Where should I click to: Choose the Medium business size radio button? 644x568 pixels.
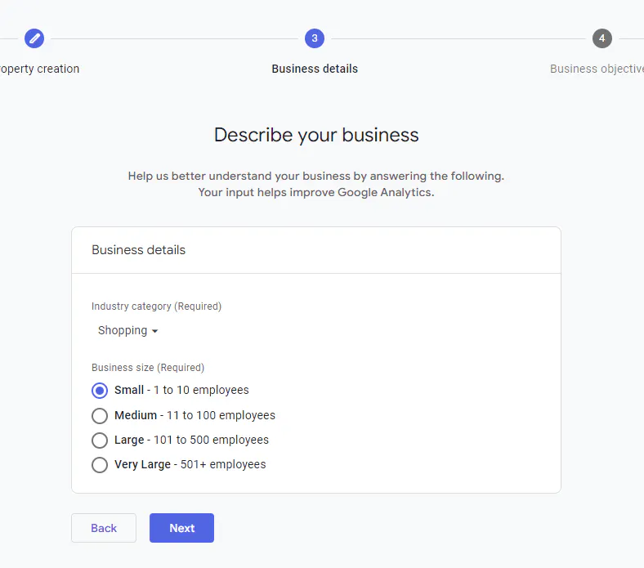pos(100,415)
